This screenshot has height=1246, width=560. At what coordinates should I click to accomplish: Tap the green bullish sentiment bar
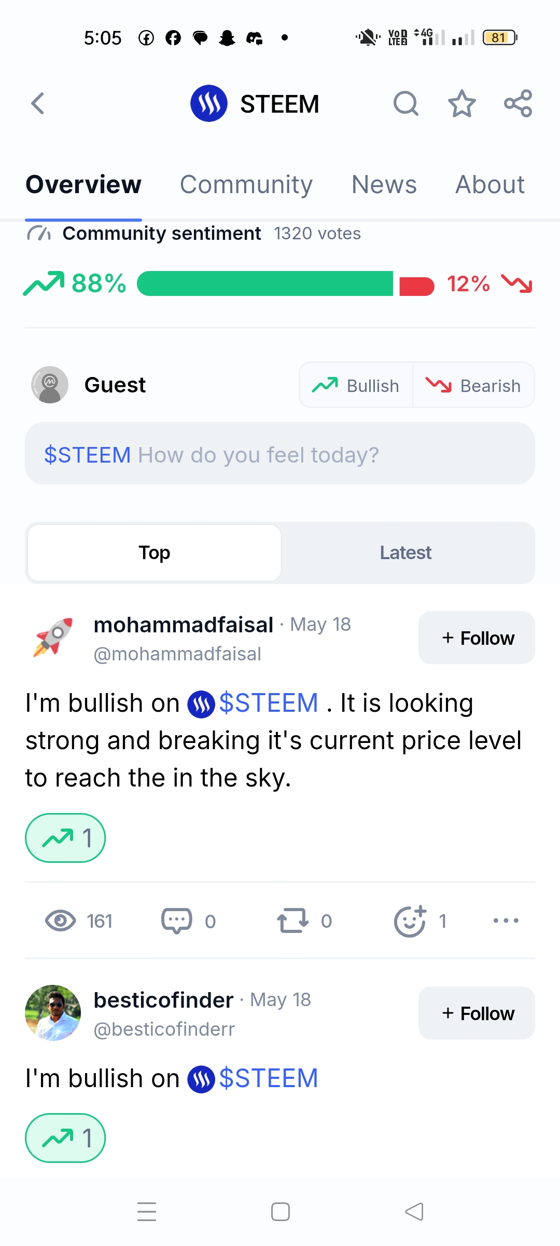click(x=265, y=283)
